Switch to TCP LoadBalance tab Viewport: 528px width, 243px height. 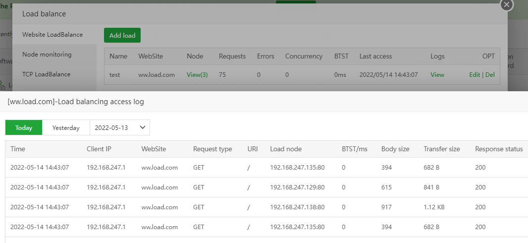(x=46, y=74)
